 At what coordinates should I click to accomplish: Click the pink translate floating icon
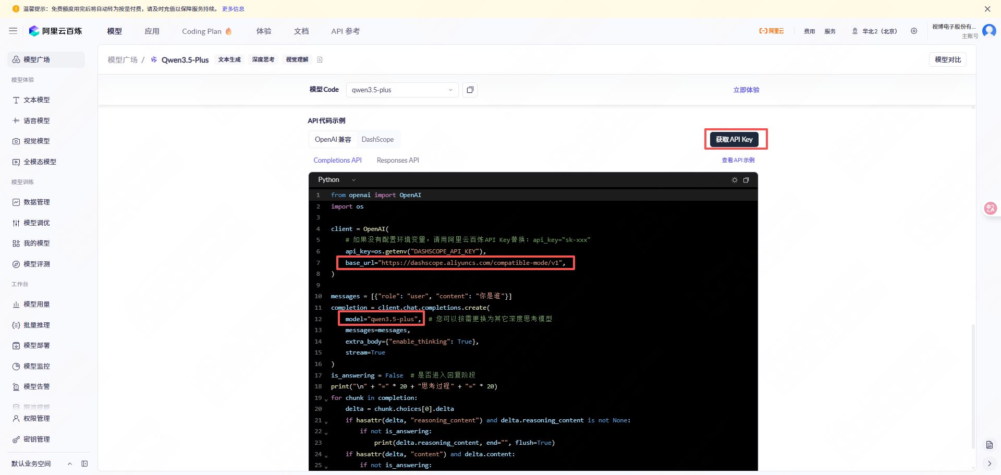(x=990, y=208)
